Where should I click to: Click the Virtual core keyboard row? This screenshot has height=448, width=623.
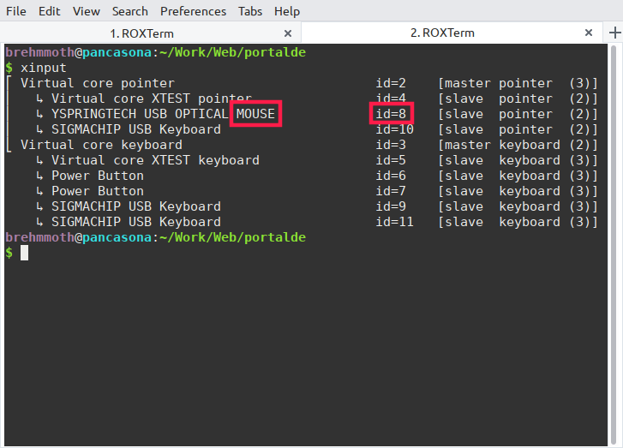point(302,145)
